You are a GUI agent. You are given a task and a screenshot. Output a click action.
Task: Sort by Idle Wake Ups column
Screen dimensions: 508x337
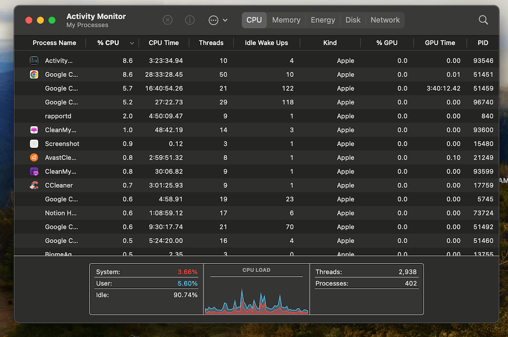[x=266, y=43]
